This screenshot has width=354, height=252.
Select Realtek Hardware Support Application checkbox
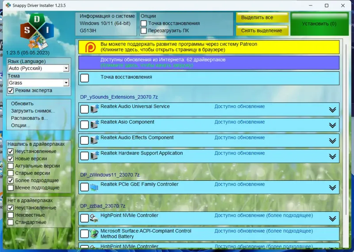pyautogui.click(x=85, y=156)
